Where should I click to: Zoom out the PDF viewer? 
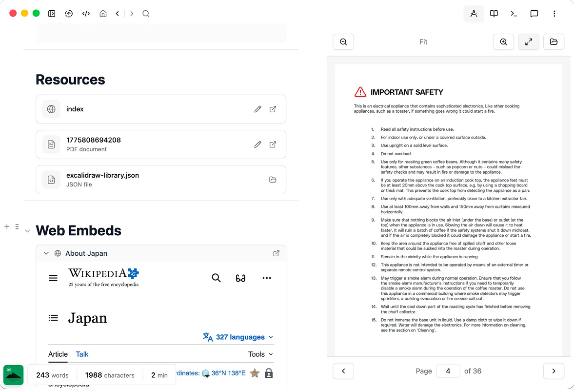[x=343, y=42]
